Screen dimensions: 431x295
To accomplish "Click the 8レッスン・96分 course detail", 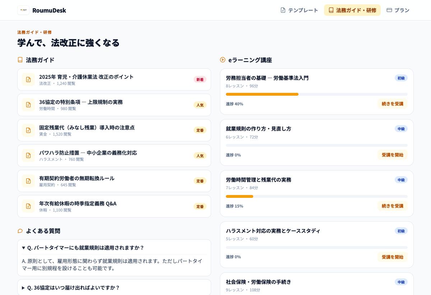I will point(242,86).
